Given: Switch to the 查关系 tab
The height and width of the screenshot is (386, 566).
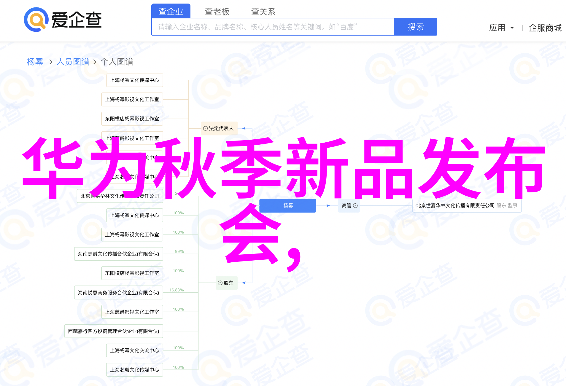Looking at the screenshot, I should [263, 11].
